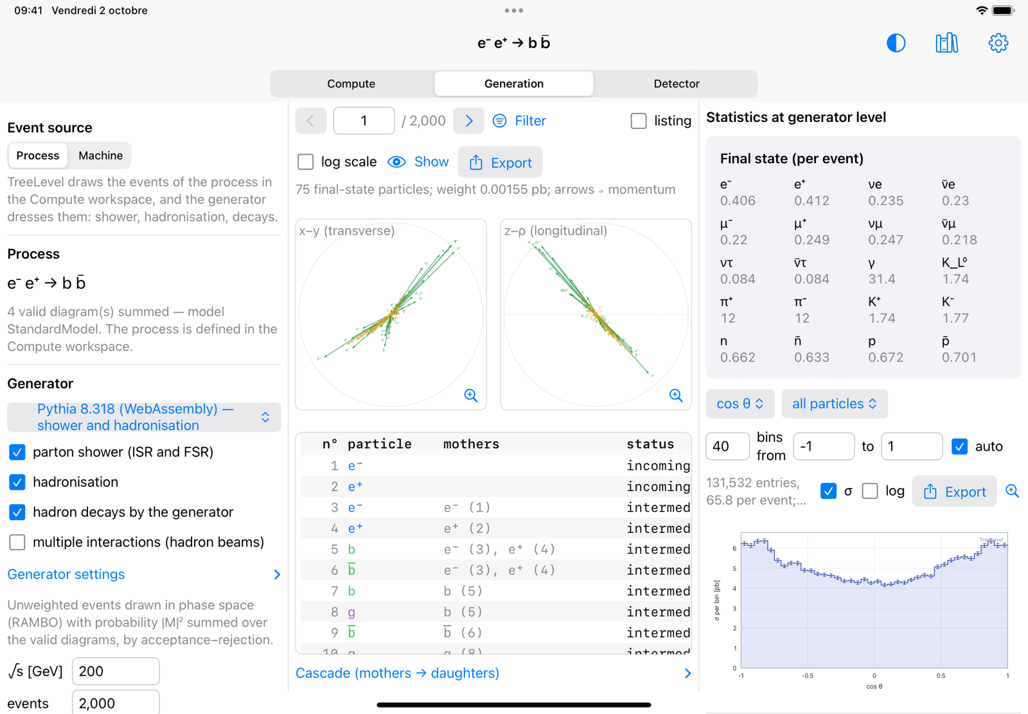Zoom the histogram magnifier next to Export
The image size is (1028, 714).
coord(1012,491)
